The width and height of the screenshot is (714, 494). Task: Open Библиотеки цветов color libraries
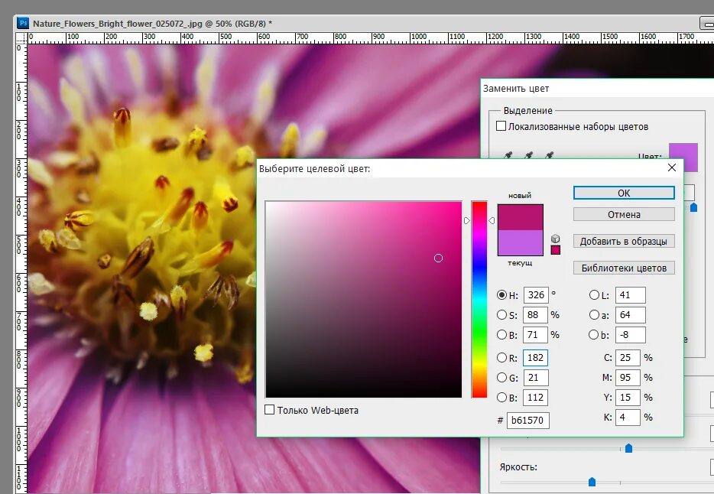pos(624,268)
